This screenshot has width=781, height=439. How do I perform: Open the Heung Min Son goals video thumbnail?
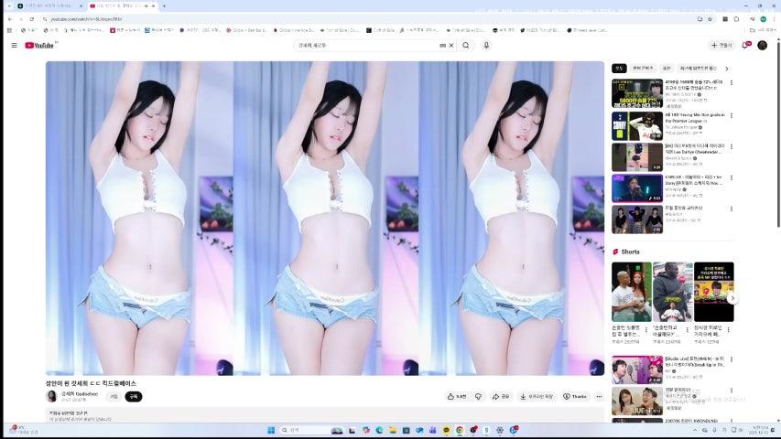coord(637,126)
